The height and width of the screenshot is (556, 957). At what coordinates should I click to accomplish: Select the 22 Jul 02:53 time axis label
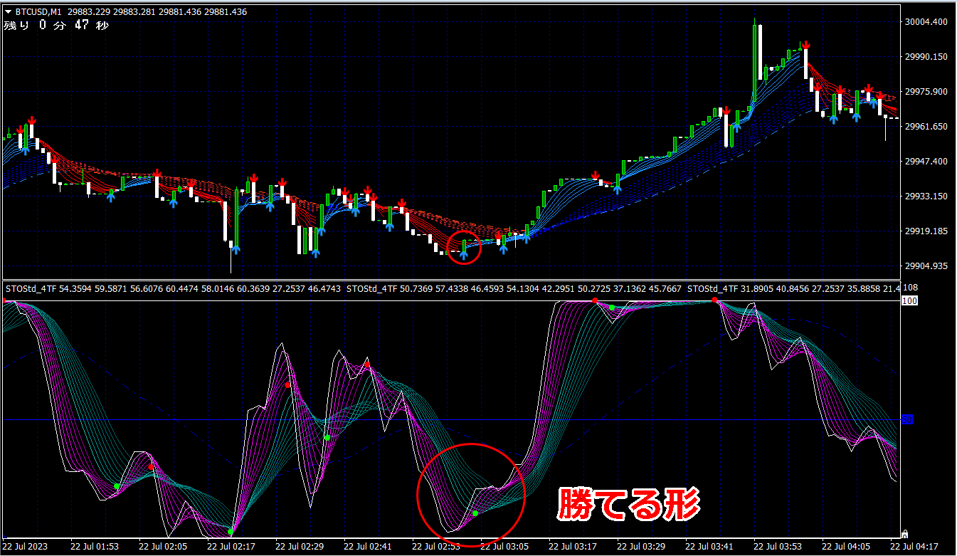437,547
